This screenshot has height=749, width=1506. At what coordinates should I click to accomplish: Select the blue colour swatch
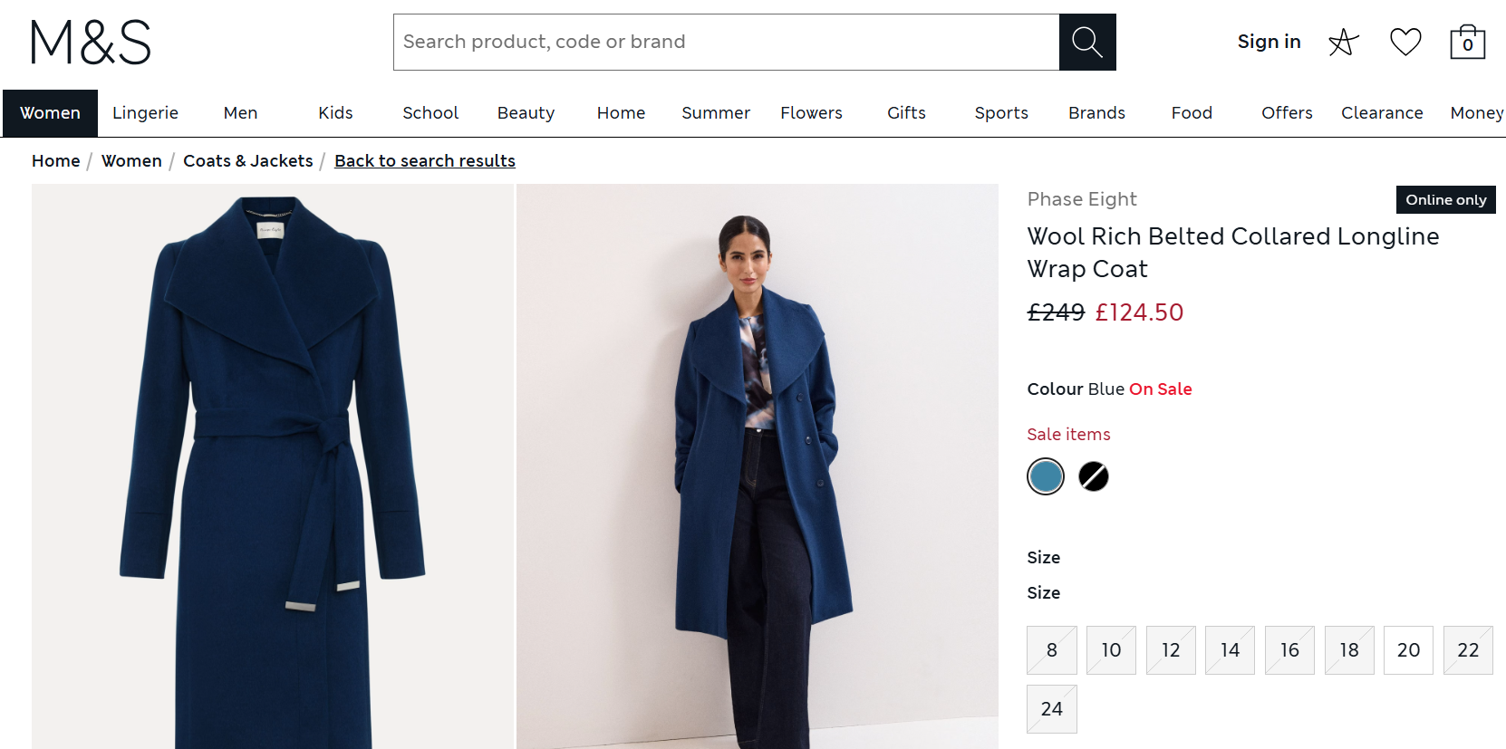pos(1046,476)
